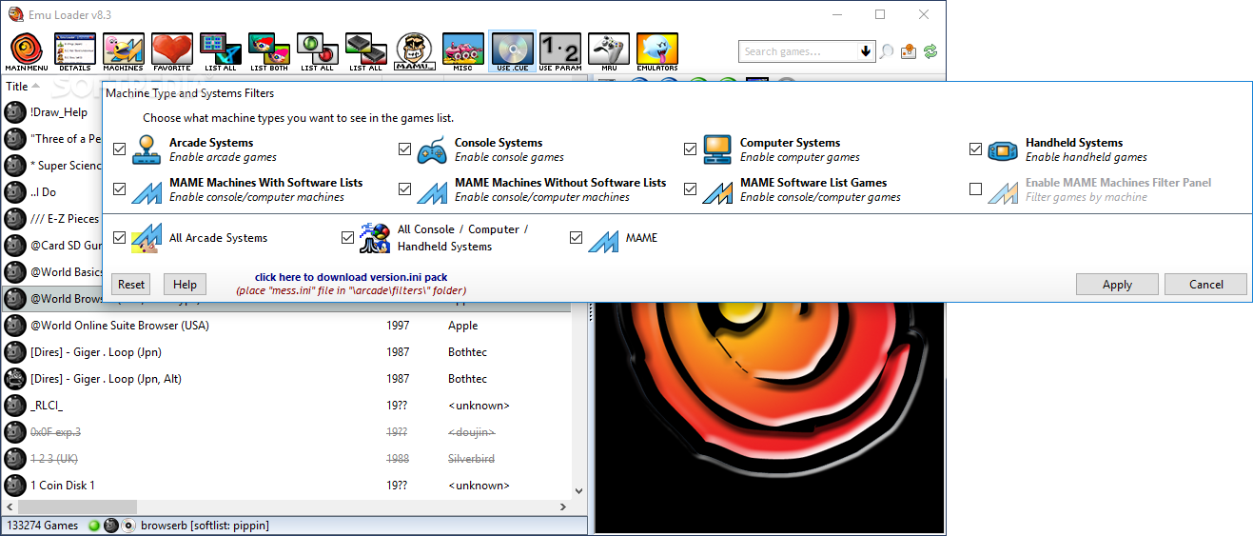1253x536 pixels.
Task: Click the Silverbird manufacturer cell
Action: pos(471,459)
